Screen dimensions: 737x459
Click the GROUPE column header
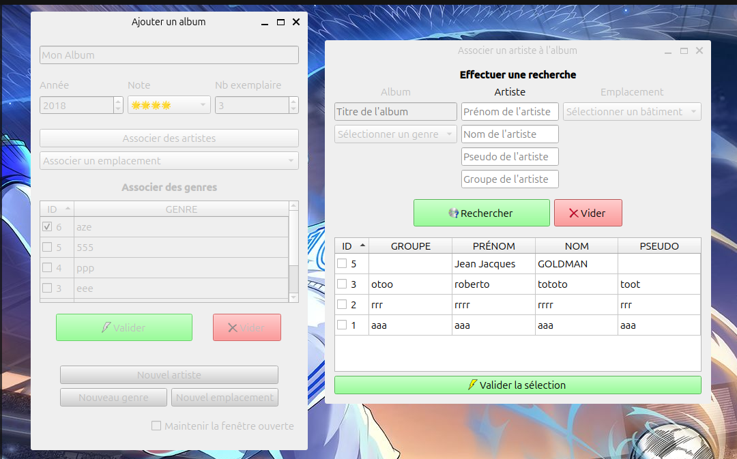coord(410,246)
